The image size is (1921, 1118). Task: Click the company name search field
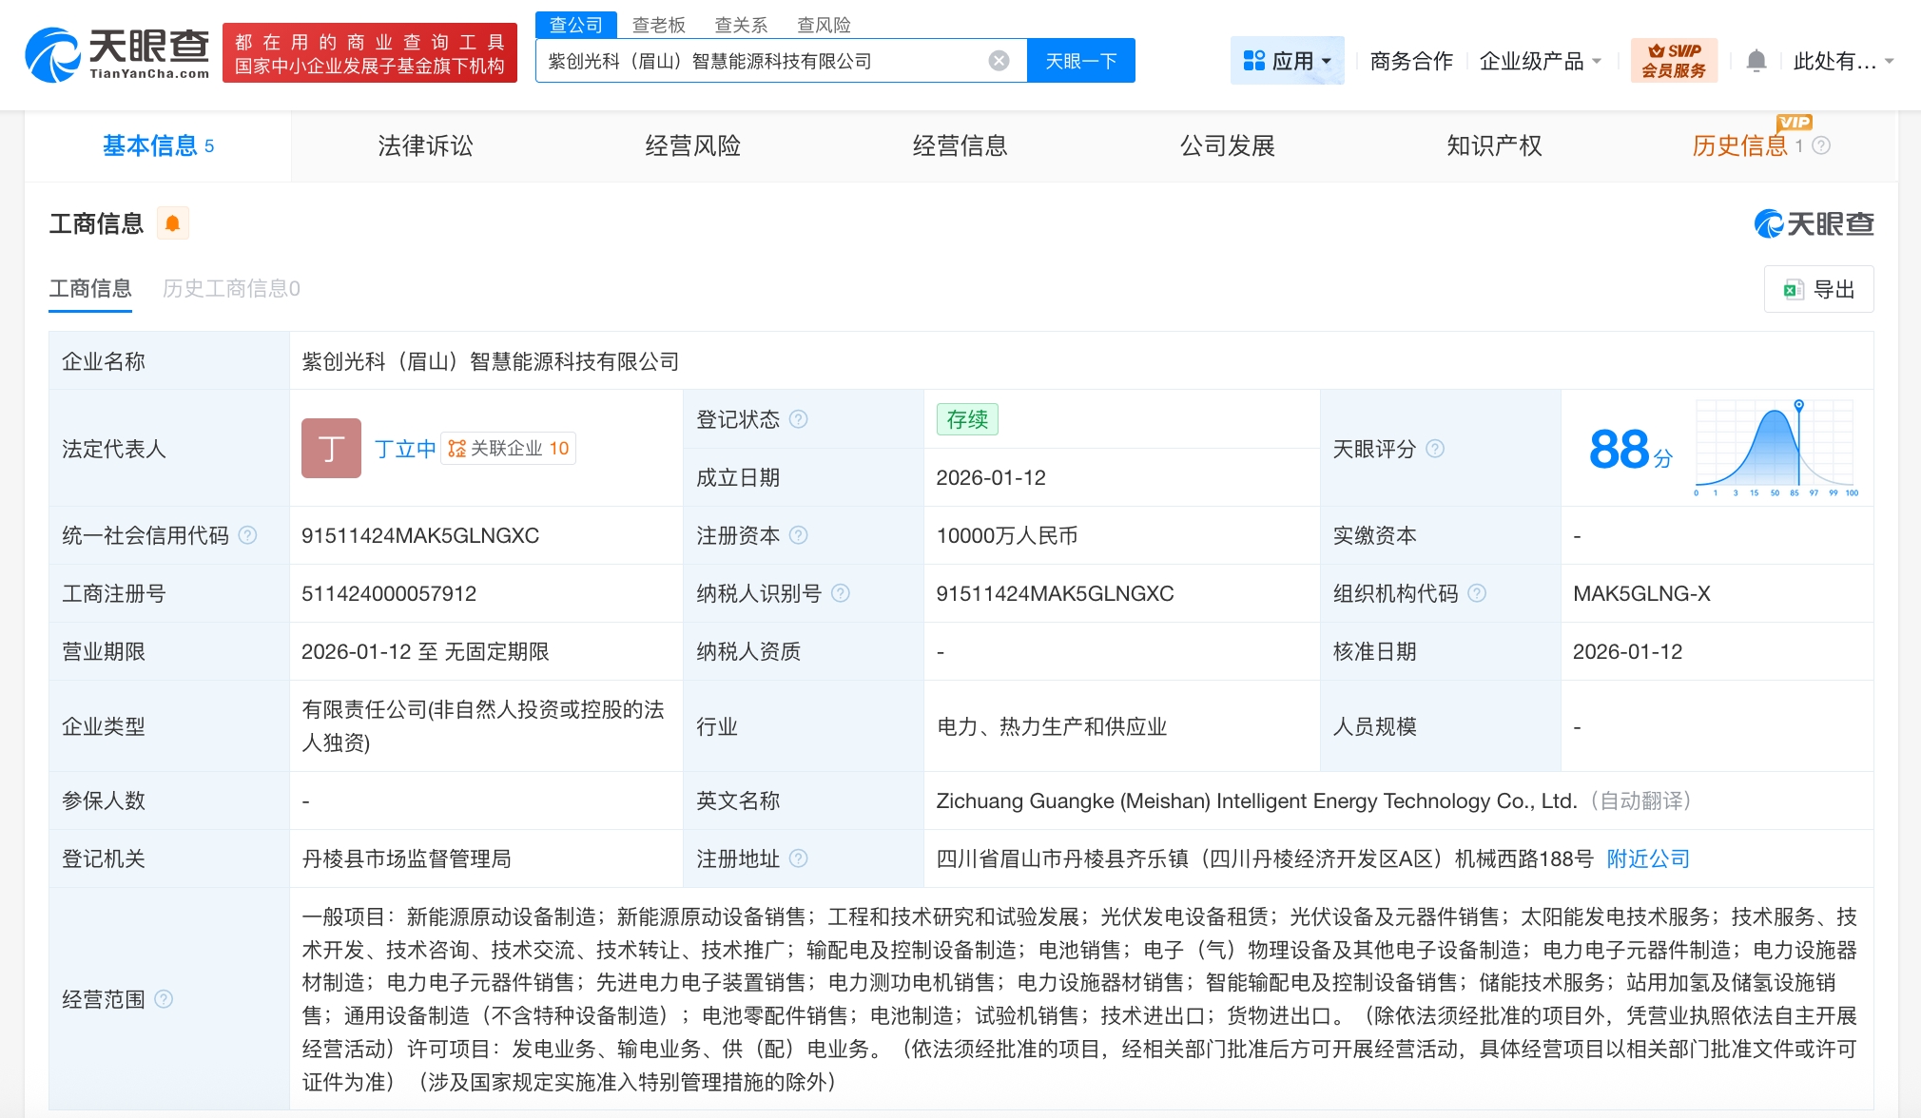[761, 61]
